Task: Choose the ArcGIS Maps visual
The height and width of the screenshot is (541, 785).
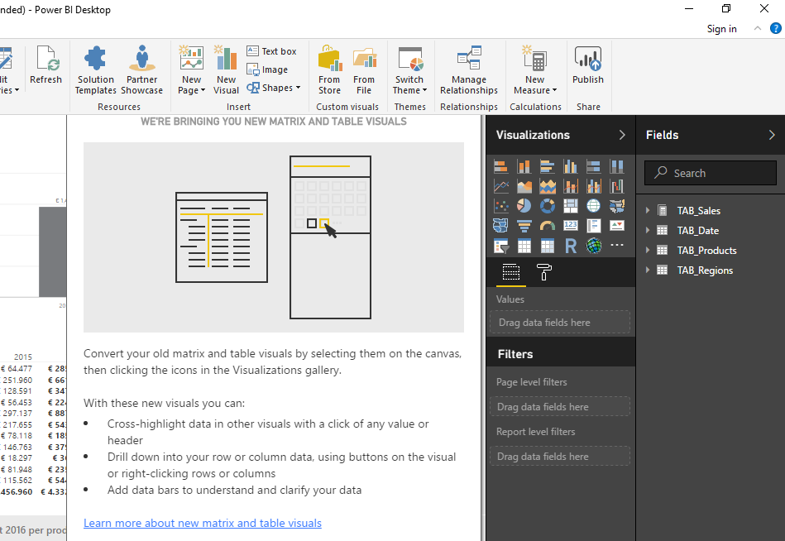Action: coord(594,246)
